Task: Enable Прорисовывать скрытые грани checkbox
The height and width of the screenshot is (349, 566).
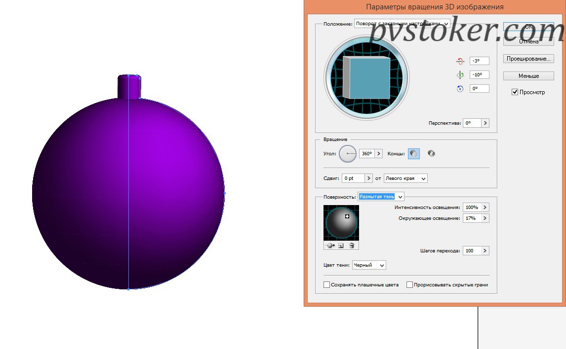Action: click(410, 284)
